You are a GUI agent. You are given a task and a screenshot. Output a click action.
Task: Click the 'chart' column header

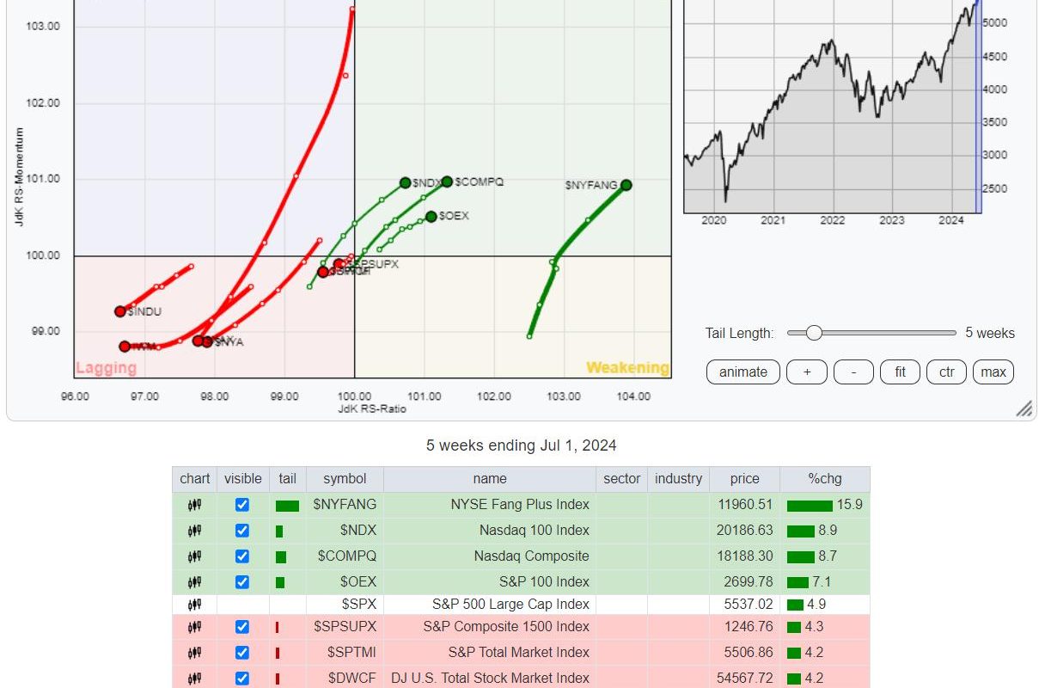(195, 479)
